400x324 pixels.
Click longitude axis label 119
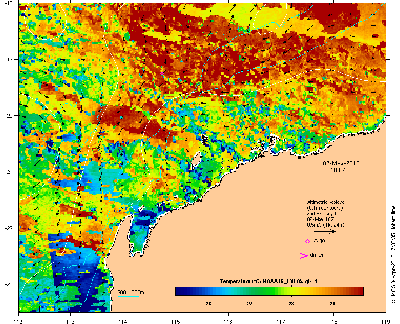(386, 322)
